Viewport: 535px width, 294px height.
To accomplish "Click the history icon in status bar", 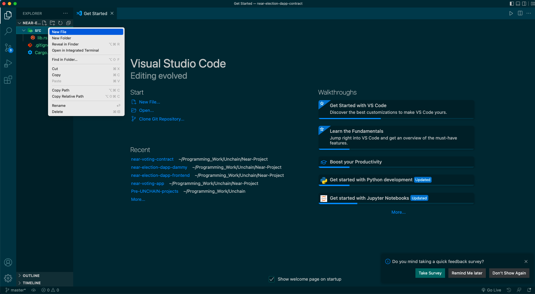I will [509, 290].
